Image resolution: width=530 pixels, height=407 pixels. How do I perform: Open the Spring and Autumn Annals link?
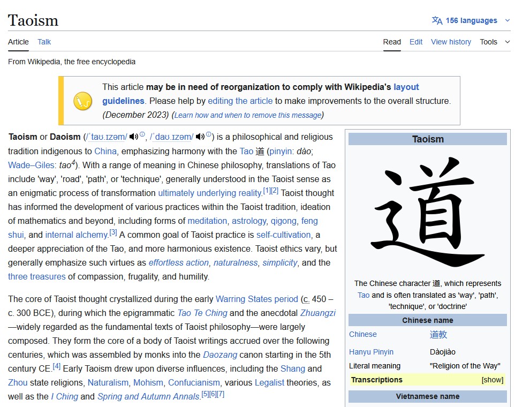[x=148, y=396]
